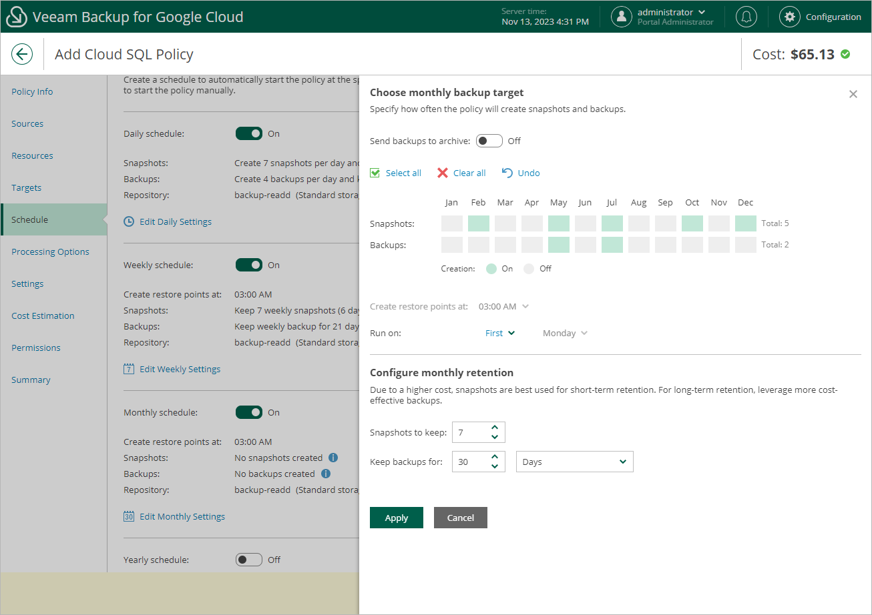
Task: Disable Backups for May
Action: (x=559, y=245)
